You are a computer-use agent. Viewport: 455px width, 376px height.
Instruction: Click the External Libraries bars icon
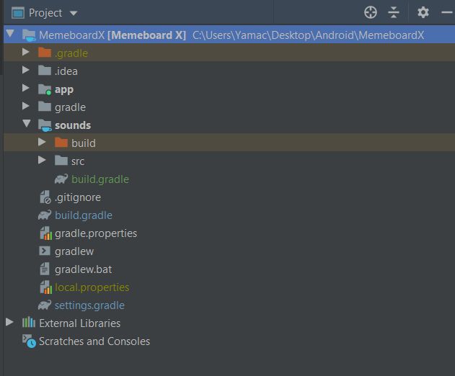point(29,322)
